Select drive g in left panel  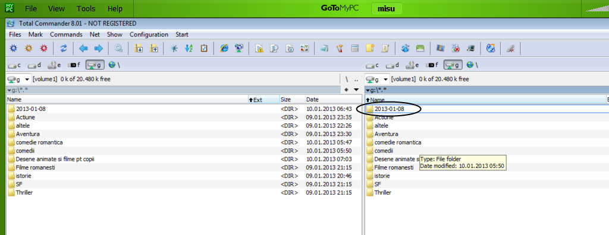(x=95, y=65)
